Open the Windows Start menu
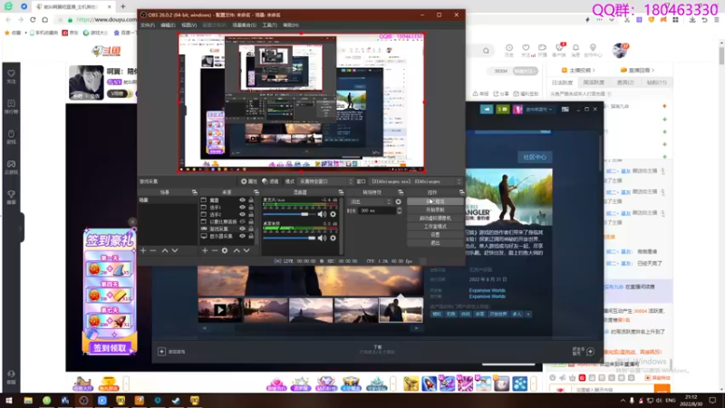Image resolution: width=725 pixels, height=408 pixels. tap(9, 401)
